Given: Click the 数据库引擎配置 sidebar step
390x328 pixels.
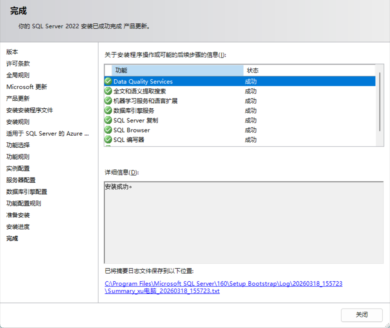Looking at the screenshot, I should click(27, 192).
